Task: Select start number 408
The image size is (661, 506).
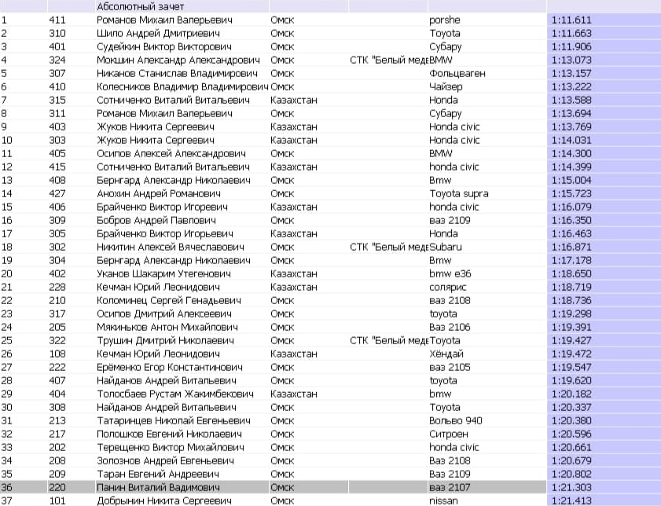Action: tap(57, 181)
